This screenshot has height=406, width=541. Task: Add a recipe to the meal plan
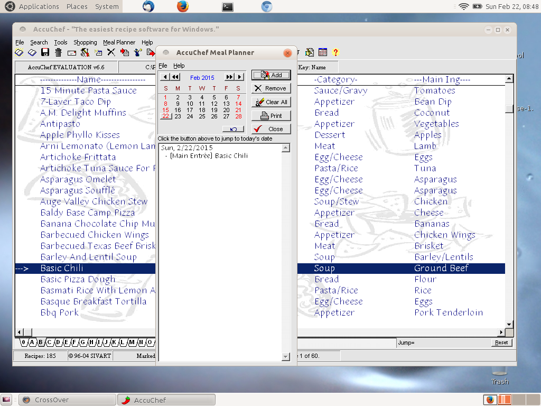(271, 75)
